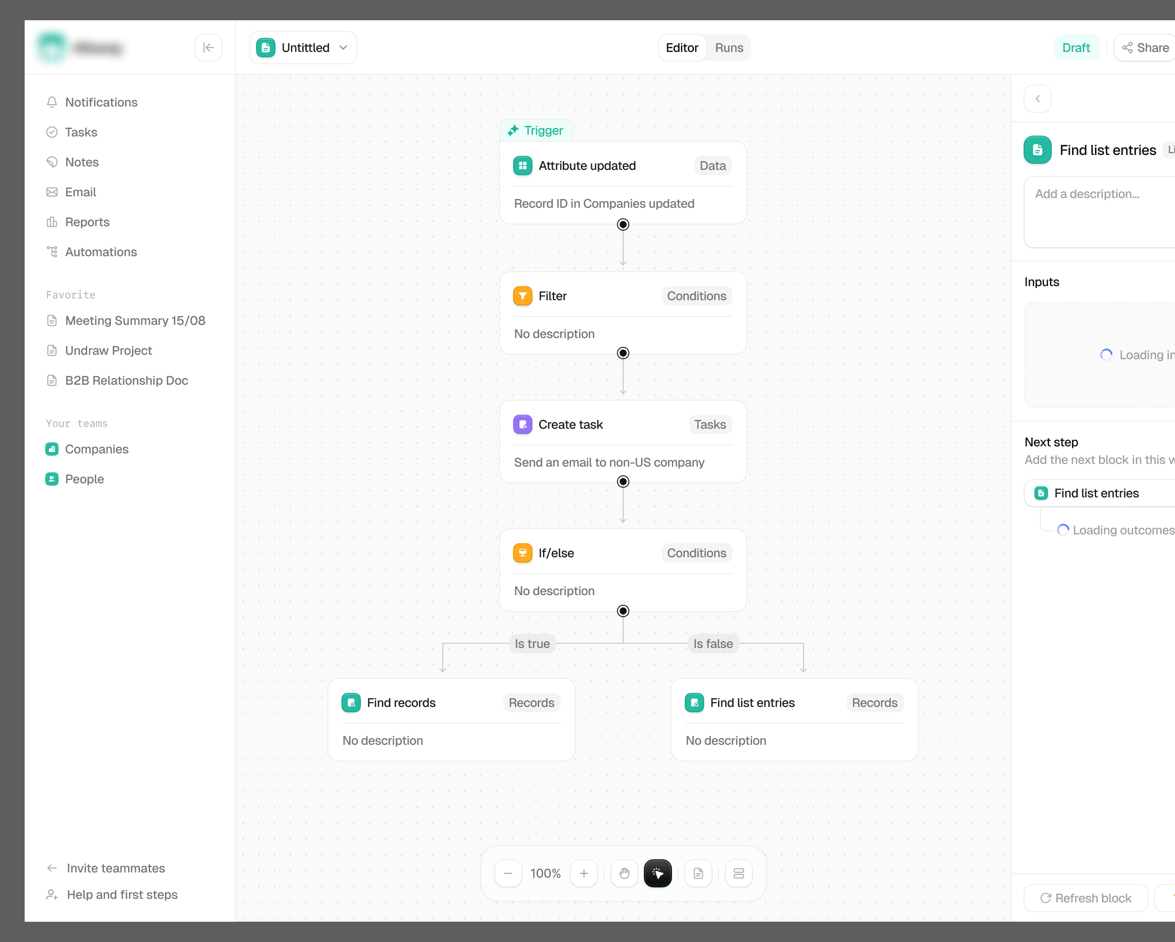Zoom in the canvas with plus
This screenshot has height=942, width=1175.
pos(584,873)
